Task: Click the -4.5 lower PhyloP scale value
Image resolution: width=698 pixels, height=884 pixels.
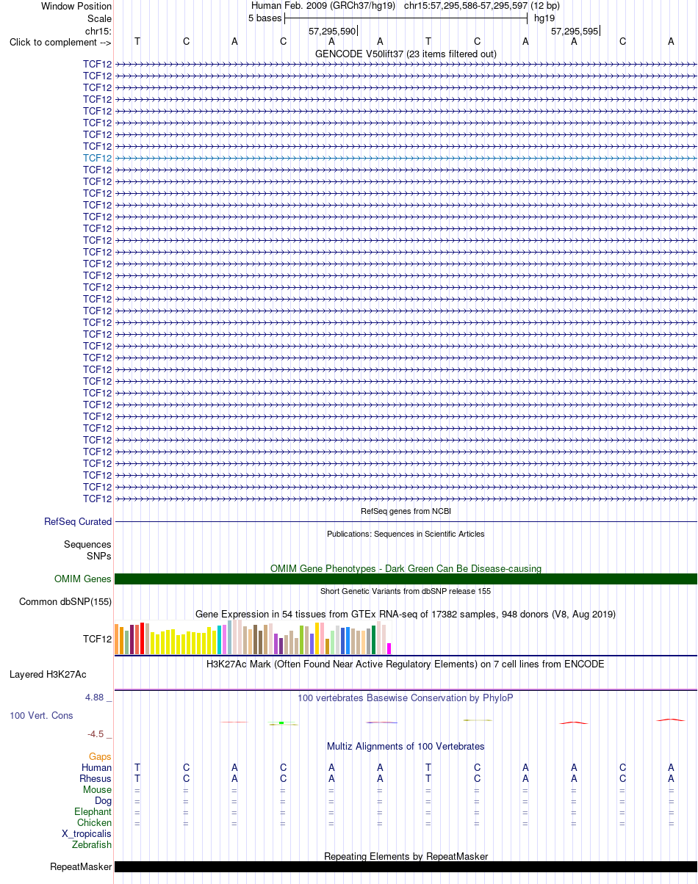Action: (100, 733)
